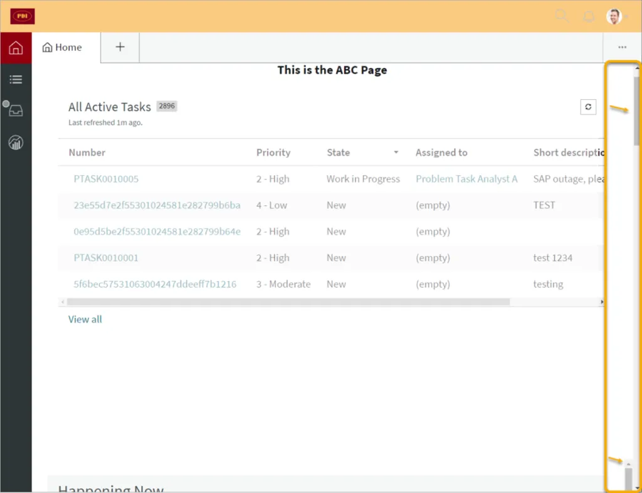Open the notifications bell icon

pyautogui.click(x=588, y=16)
